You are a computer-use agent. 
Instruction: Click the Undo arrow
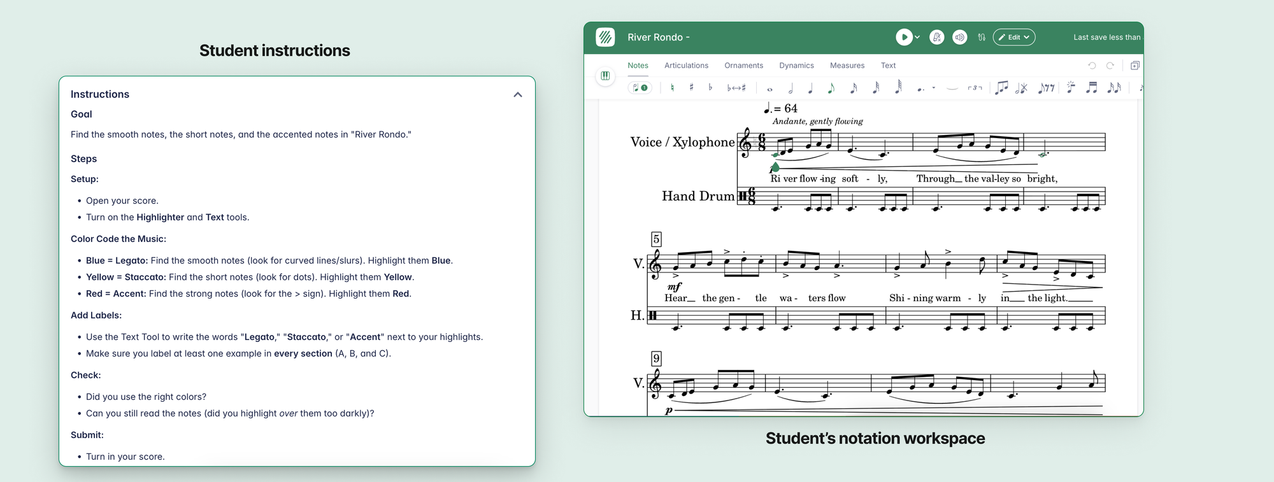point(1092,66)
